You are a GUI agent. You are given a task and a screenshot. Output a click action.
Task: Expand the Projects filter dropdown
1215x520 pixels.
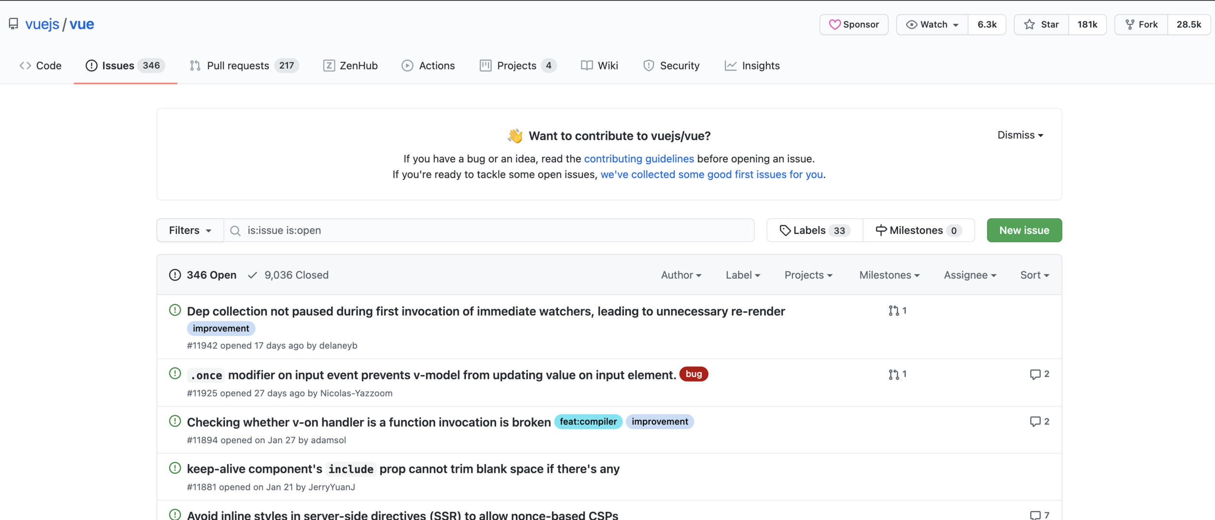pyautogui.click(x=808, y=275)
